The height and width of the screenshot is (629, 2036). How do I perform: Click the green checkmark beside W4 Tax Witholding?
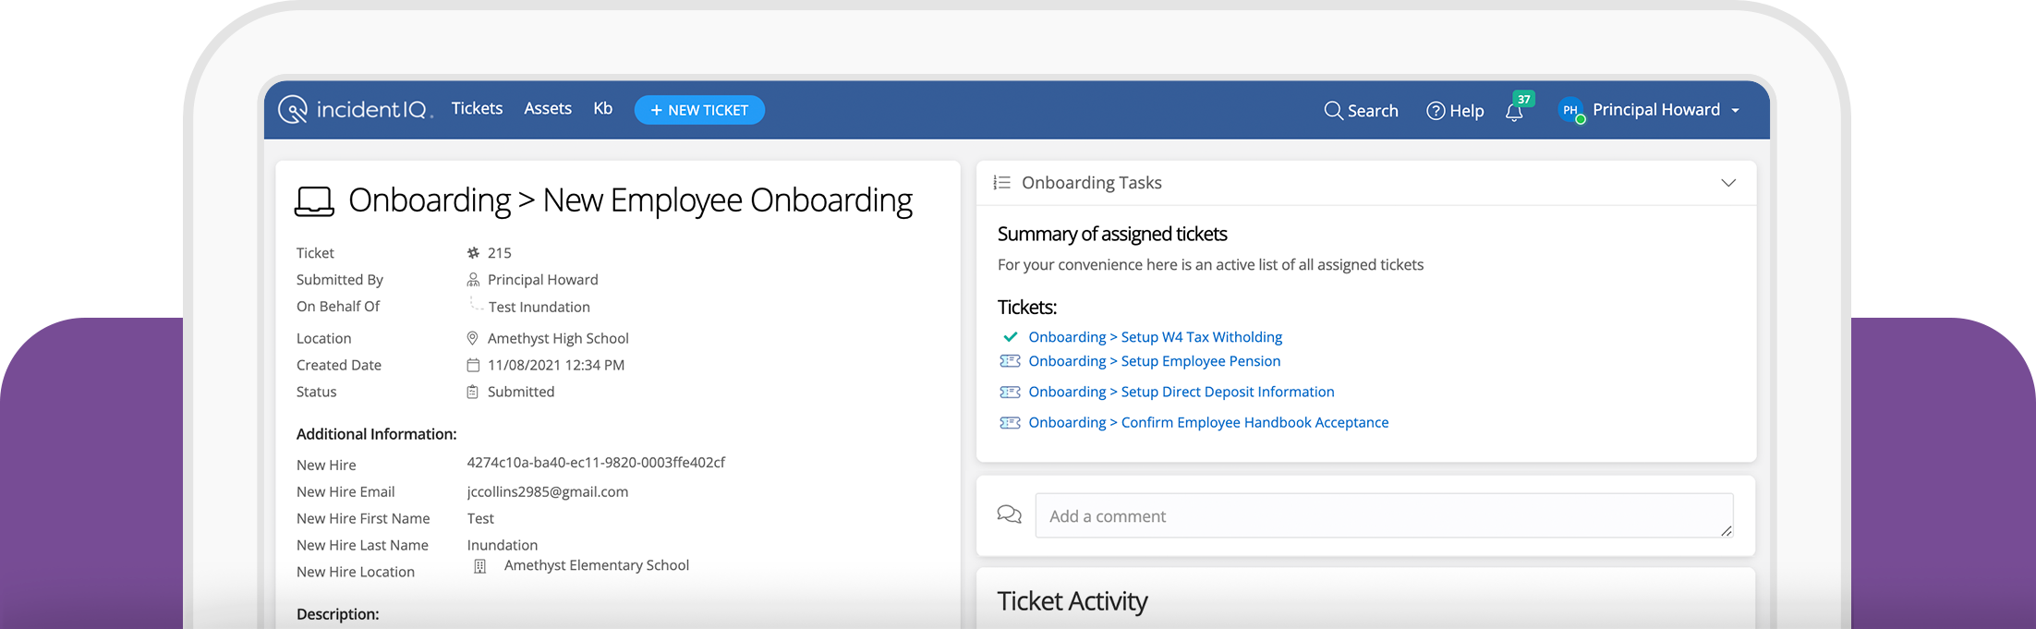pyautogui.click(x=1010, y=337)
